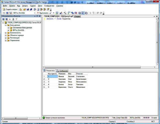Click Object Explorer connect icon
Screen dimensions: 160x124
3,19
